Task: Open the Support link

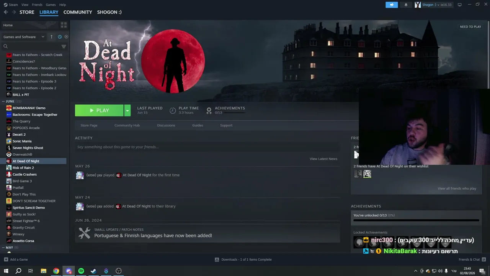Action: point(226,125)
